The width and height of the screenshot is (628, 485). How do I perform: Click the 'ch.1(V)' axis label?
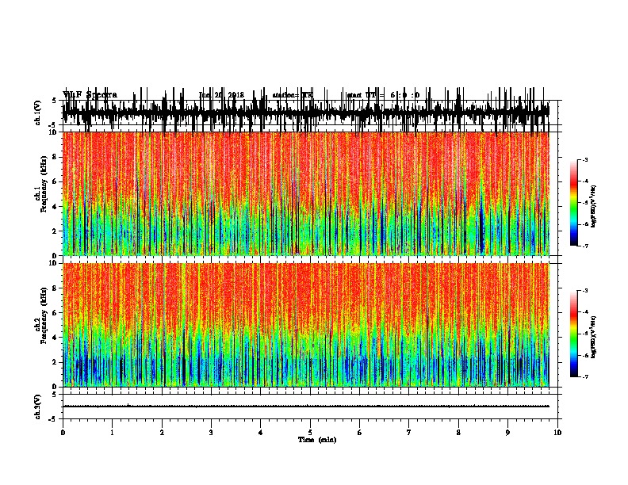click(38, 113)
